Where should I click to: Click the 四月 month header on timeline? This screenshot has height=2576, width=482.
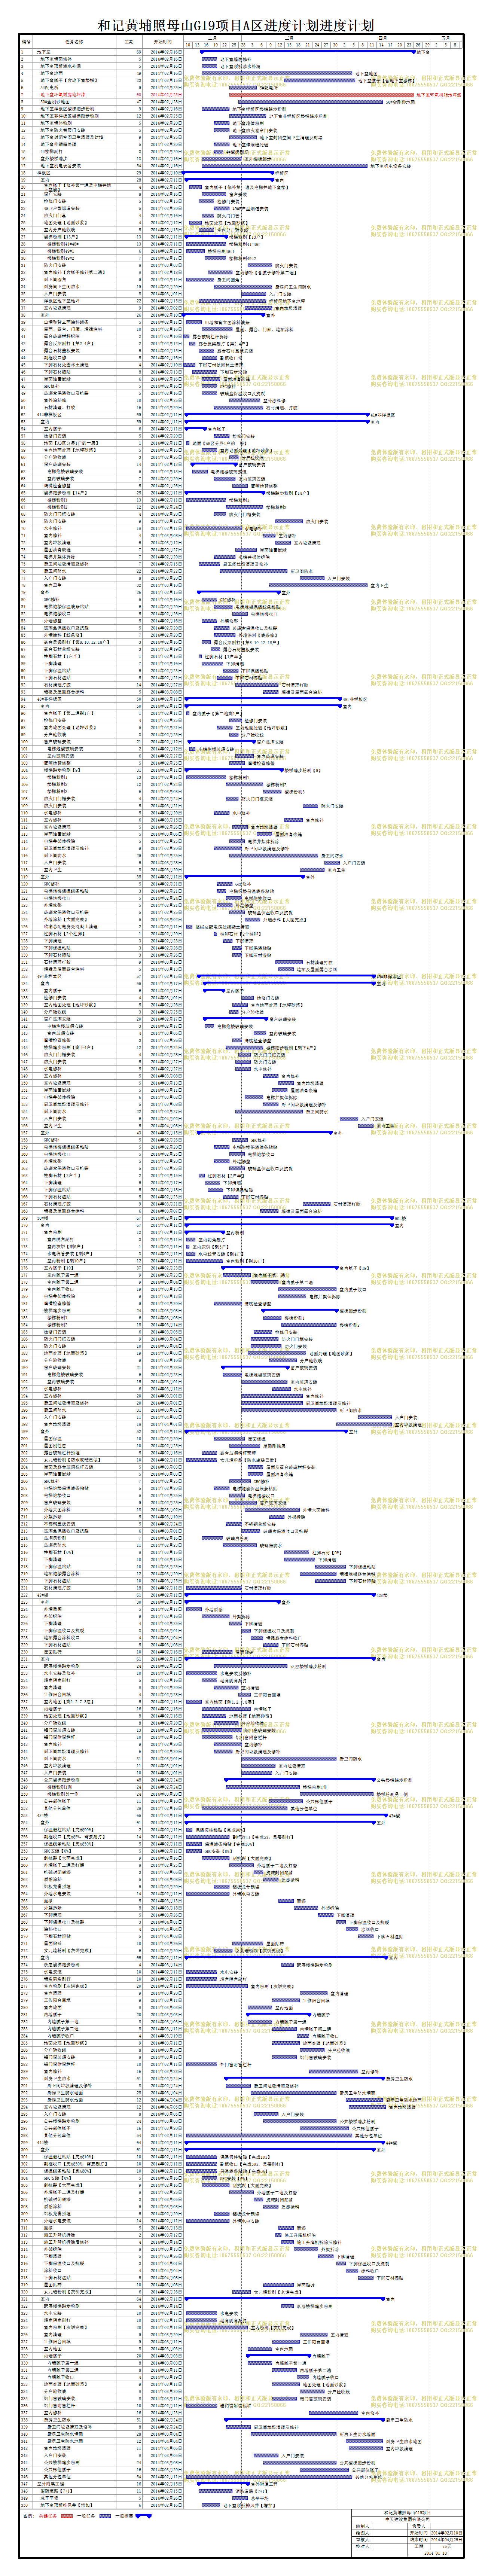click(382, 38)
